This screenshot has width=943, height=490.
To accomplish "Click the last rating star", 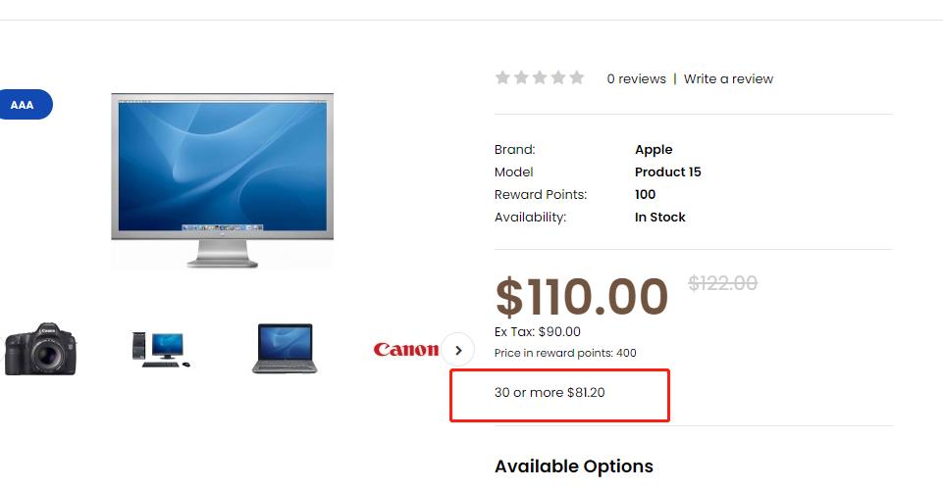I will click(x=577, y=77).
